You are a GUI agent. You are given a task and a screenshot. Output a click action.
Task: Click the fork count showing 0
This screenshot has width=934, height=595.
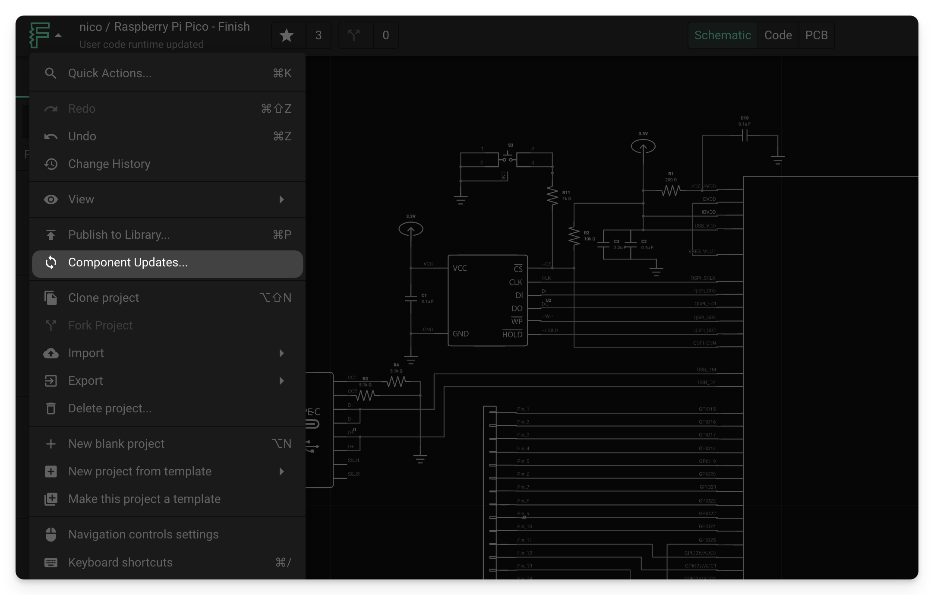[x=386, y=35]
